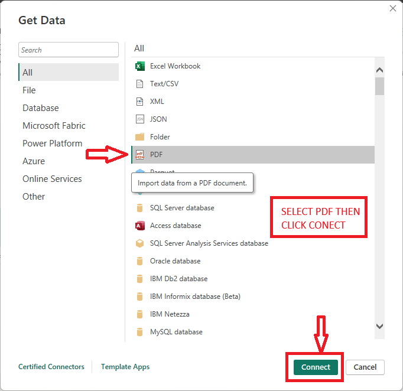Pick the IBM Informix database (Beta) label
403x391 pixels.
pos(196,296)
